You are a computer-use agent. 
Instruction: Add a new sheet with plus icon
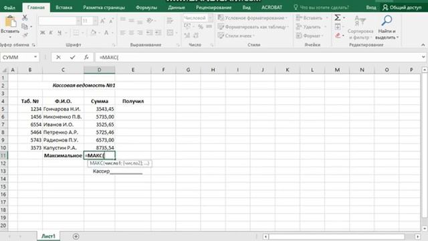click(x=76, y=236)
